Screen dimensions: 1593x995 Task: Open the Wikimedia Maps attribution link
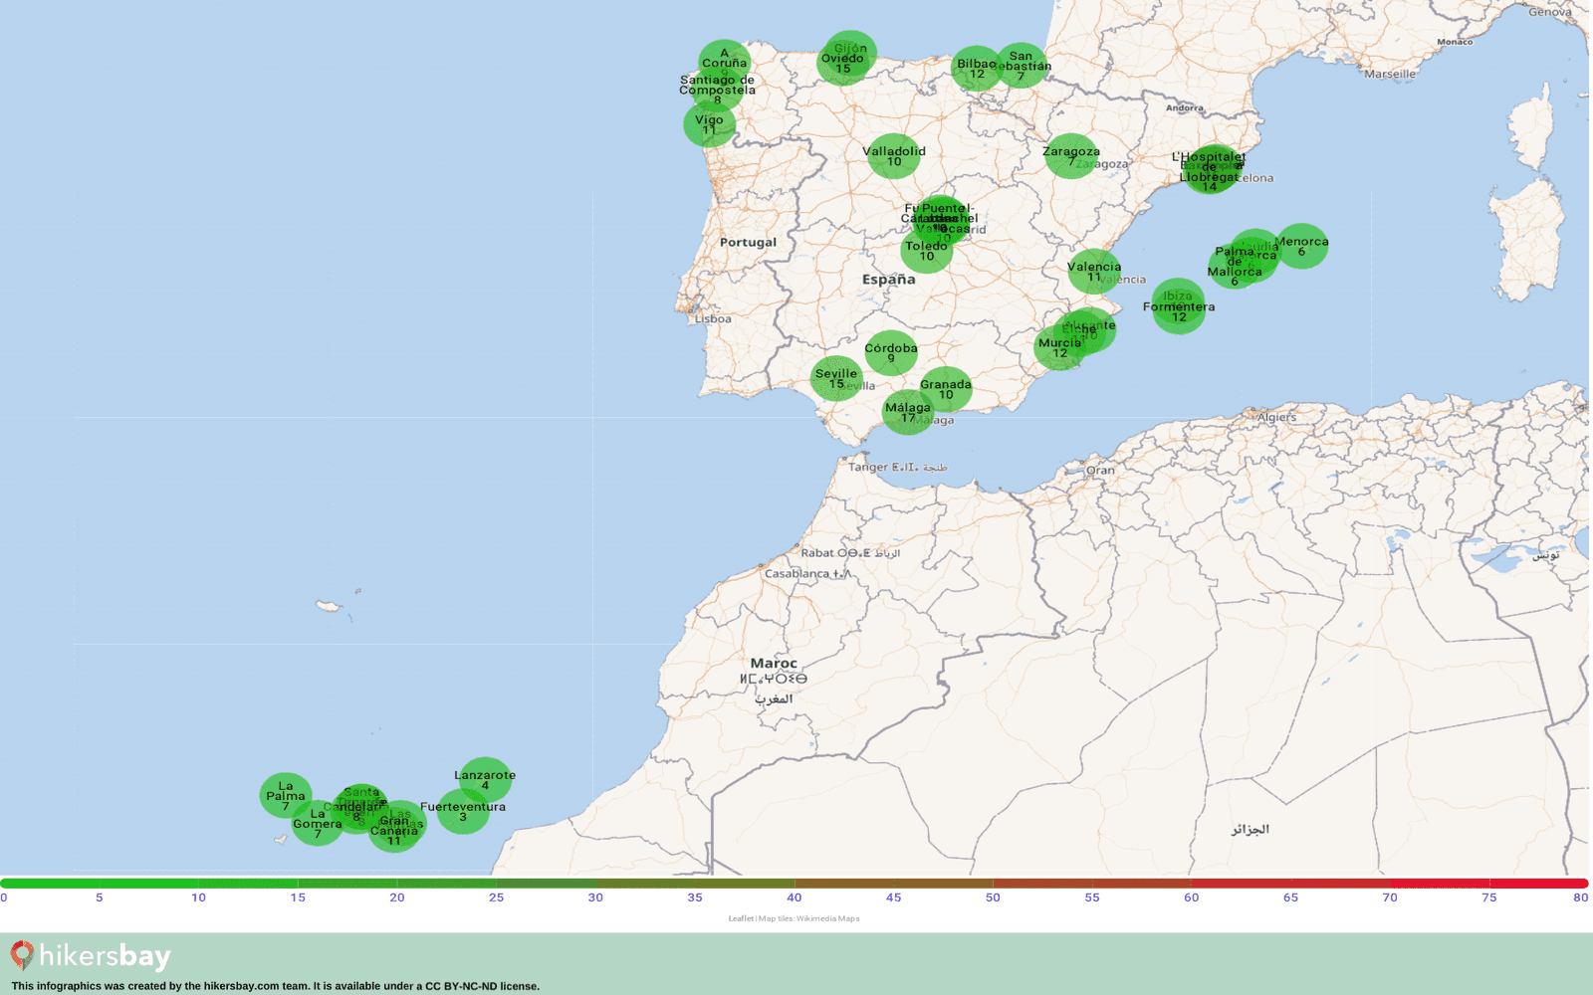[827, 918]
